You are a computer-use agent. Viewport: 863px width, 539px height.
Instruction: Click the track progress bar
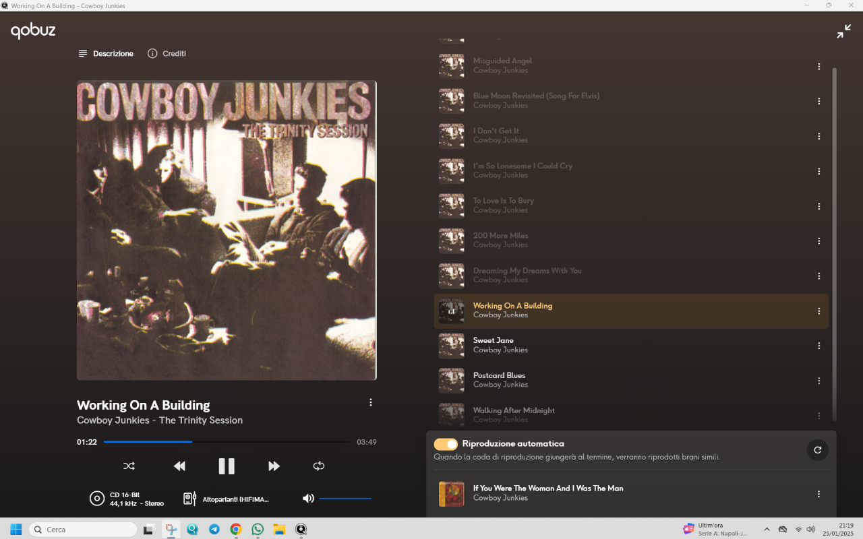226,442
